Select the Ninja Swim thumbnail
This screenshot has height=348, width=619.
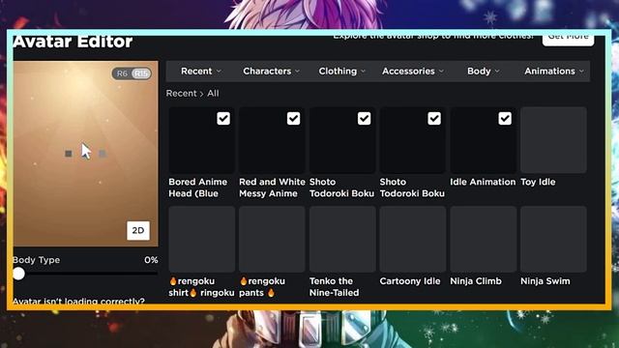(x=553, y=239)
